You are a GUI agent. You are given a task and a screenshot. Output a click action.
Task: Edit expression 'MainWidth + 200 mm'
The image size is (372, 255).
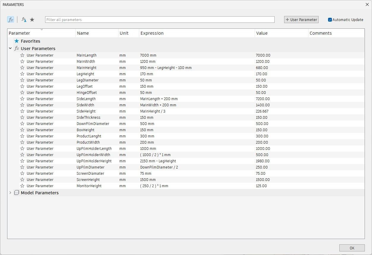(x=158, y=105)
